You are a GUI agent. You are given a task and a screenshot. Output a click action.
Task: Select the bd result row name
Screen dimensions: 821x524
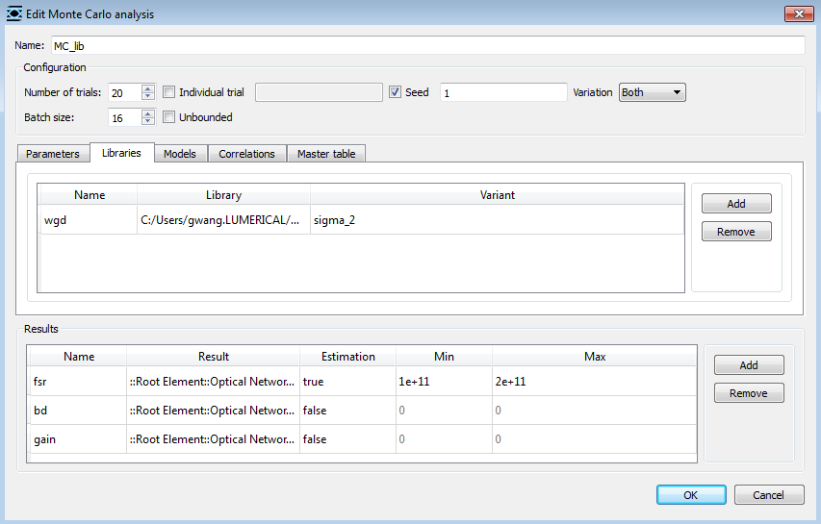point(78,410)
